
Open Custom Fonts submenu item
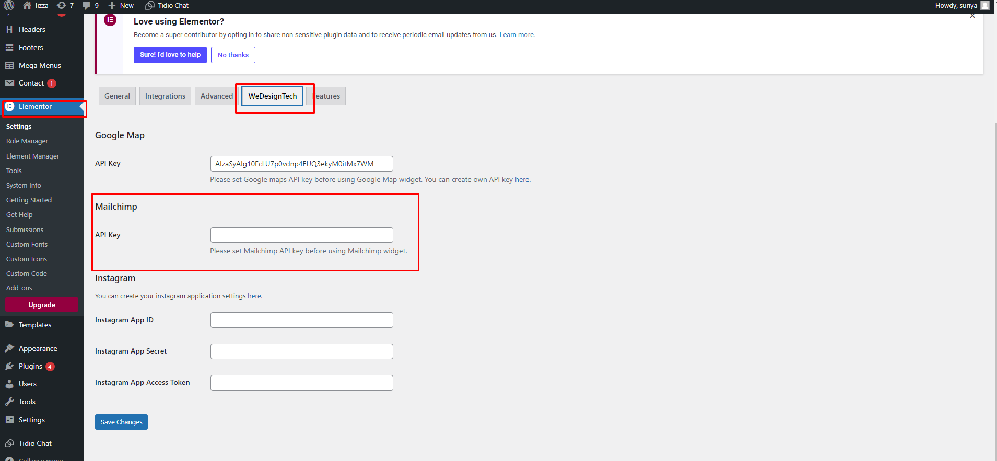(27, 245)
